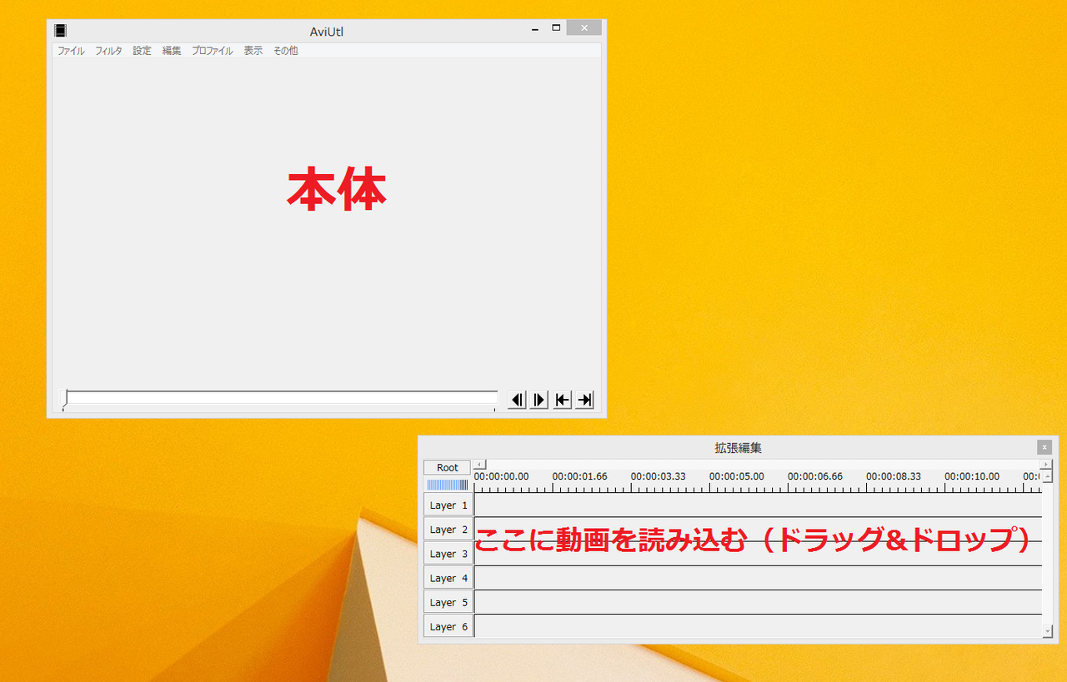The height and width of the screenshot is (682, 1067).
Task: Click the empty Layer 4 timeline track
Action: coord(758,578)
